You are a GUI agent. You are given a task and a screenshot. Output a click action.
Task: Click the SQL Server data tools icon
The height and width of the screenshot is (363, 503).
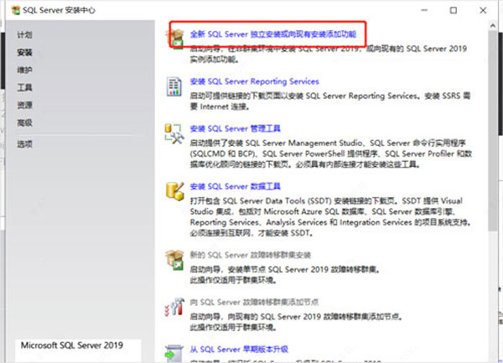175,191
